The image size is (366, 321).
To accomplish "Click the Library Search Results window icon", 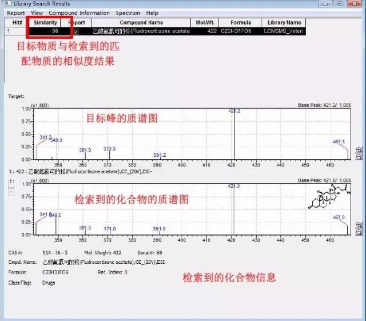I will pyautogui.click(x=6, y=3).
